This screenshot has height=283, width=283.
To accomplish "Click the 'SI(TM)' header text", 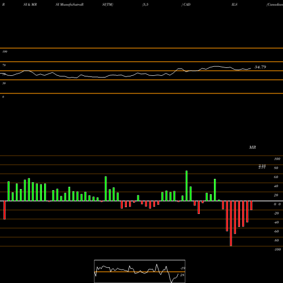I will point(108,5).
